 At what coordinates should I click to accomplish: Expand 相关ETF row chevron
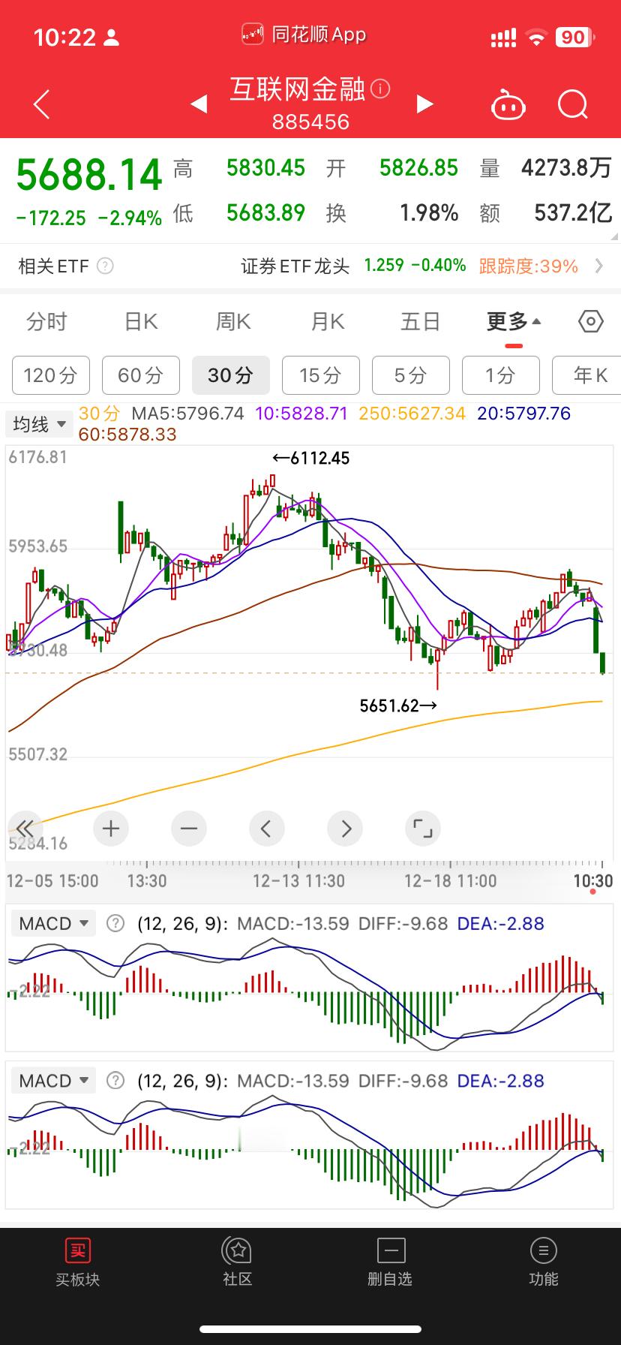tap(598, 266)
